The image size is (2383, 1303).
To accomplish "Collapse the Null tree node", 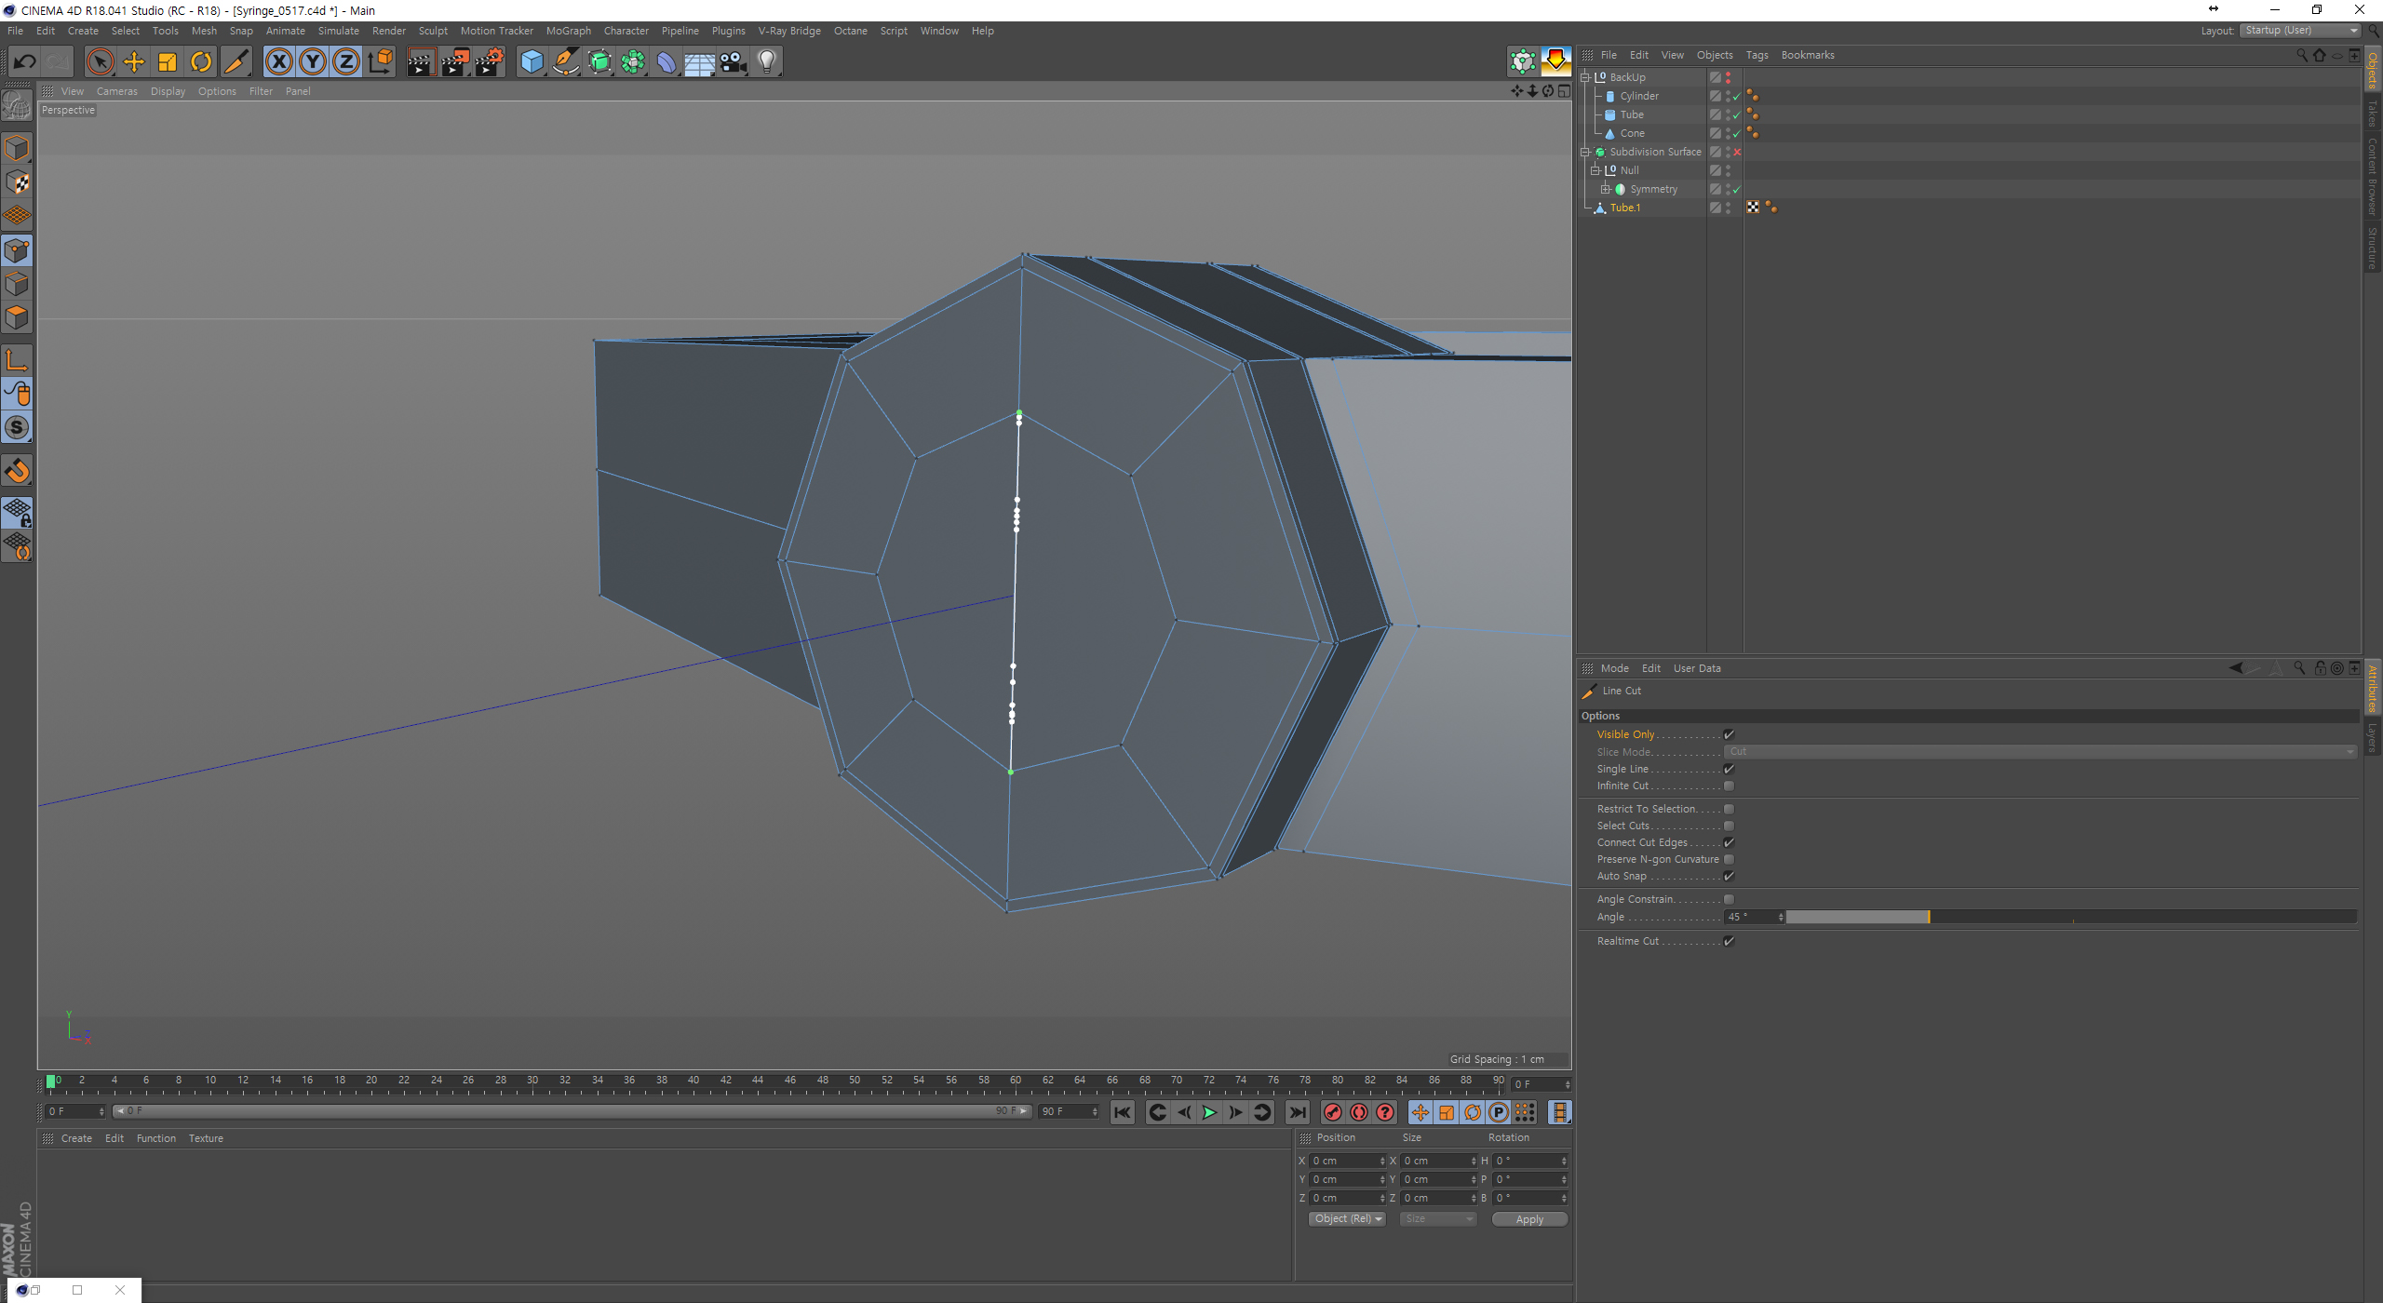I will pos(1595,170).
